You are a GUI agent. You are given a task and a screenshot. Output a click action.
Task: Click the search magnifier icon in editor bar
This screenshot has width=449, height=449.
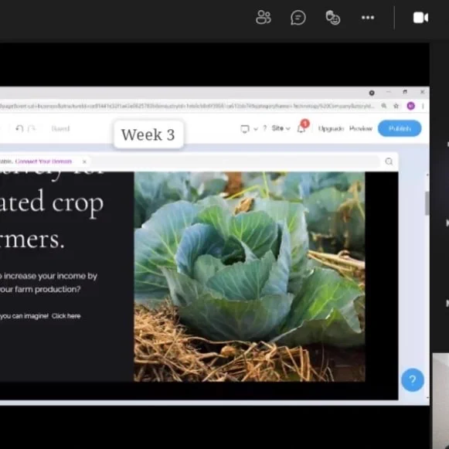pyautogui.click(x=389, y=162)
